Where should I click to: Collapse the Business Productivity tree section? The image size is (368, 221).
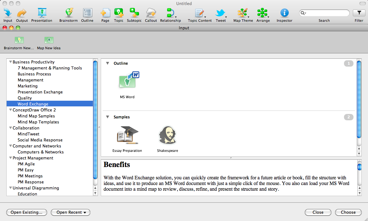tap(10, 62)
